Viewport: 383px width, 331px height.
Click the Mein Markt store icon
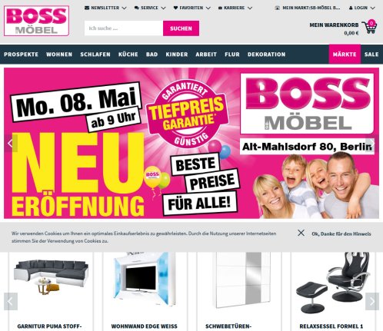277,8
